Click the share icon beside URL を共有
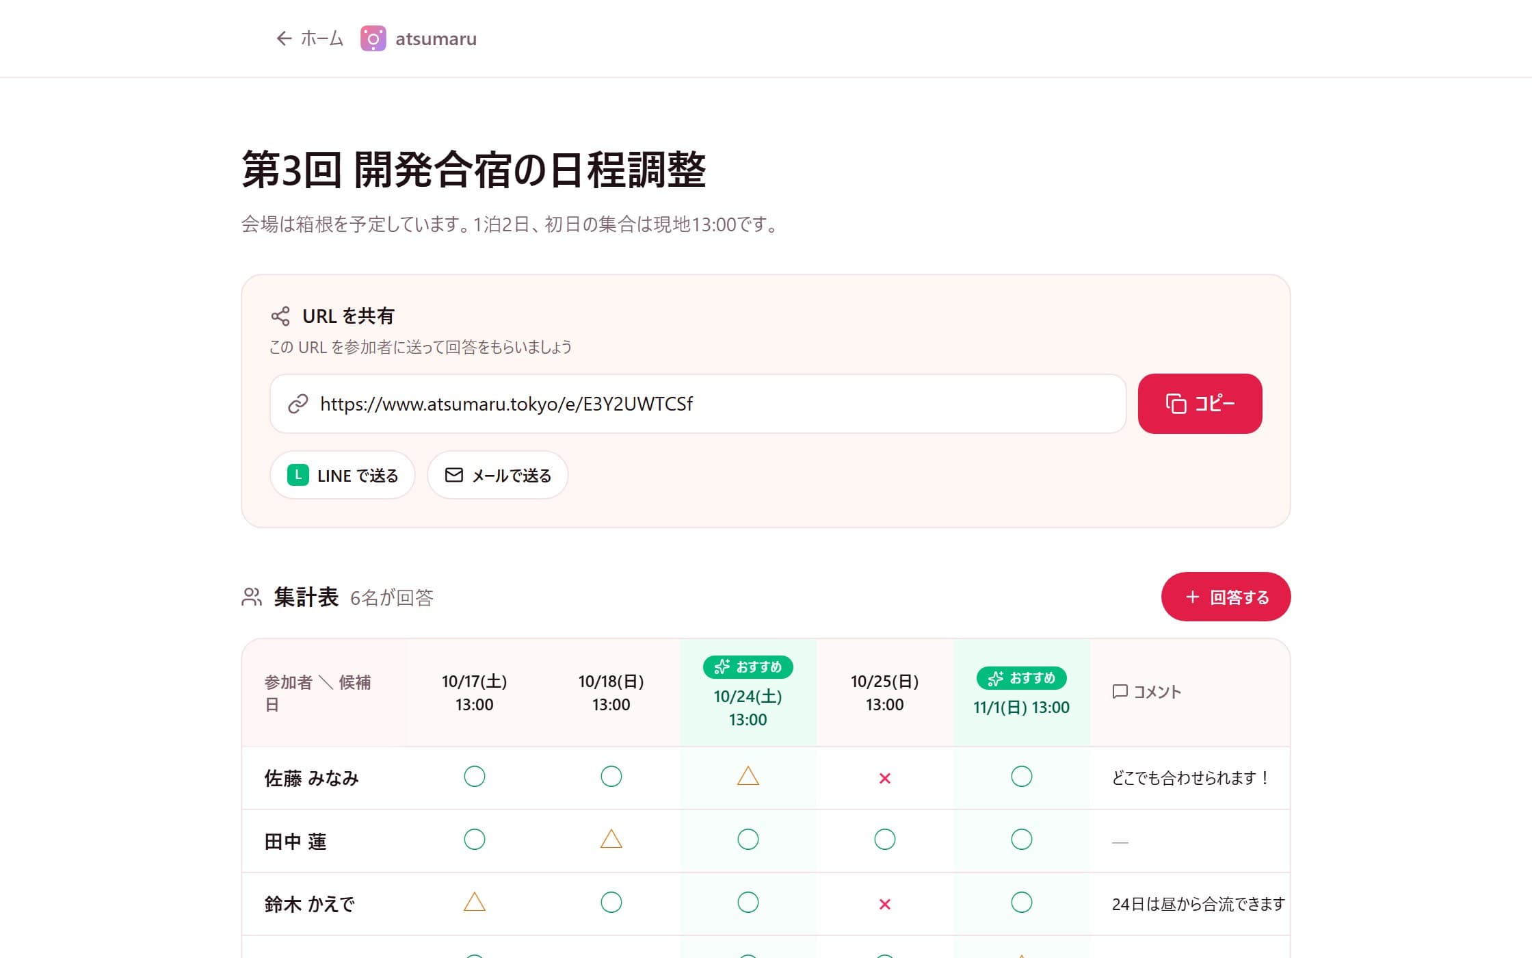Image resolution: width=1532 pixels, height=958 pixels. [x=280, y=316]
